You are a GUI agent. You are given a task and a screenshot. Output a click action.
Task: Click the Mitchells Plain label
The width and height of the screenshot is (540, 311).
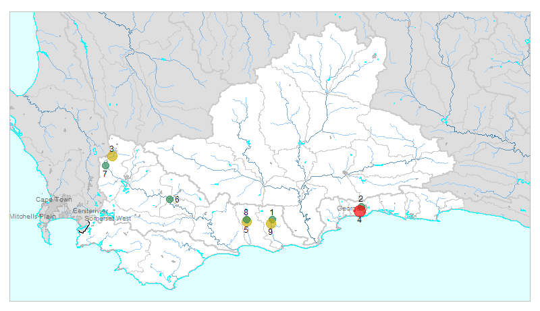pos(32,217)
